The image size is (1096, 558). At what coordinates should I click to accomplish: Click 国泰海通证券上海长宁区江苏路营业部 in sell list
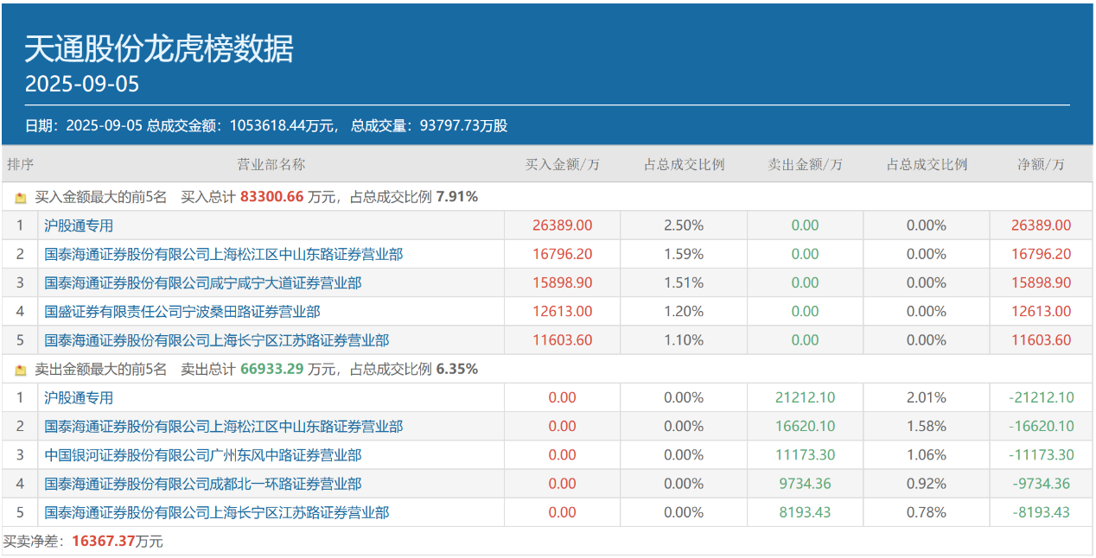(x=218, y=512)
